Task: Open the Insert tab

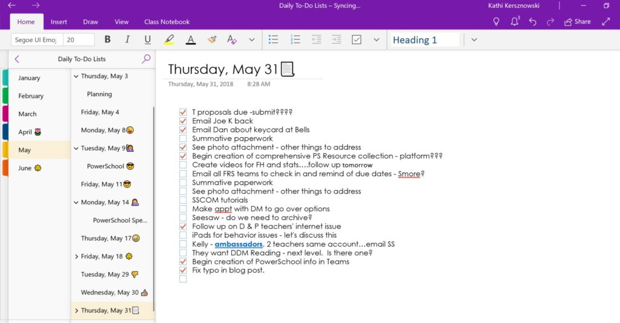Action: 59,22
